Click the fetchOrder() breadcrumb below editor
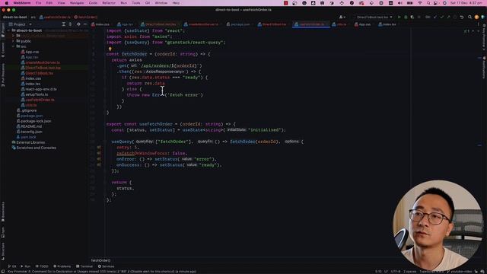The width and height of the screenshot is (487, 274). click(x=100, y=260)
